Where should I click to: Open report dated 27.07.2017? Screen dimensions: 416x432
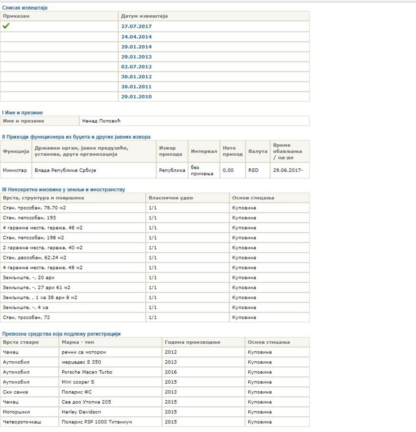click(x=136, y=26)
